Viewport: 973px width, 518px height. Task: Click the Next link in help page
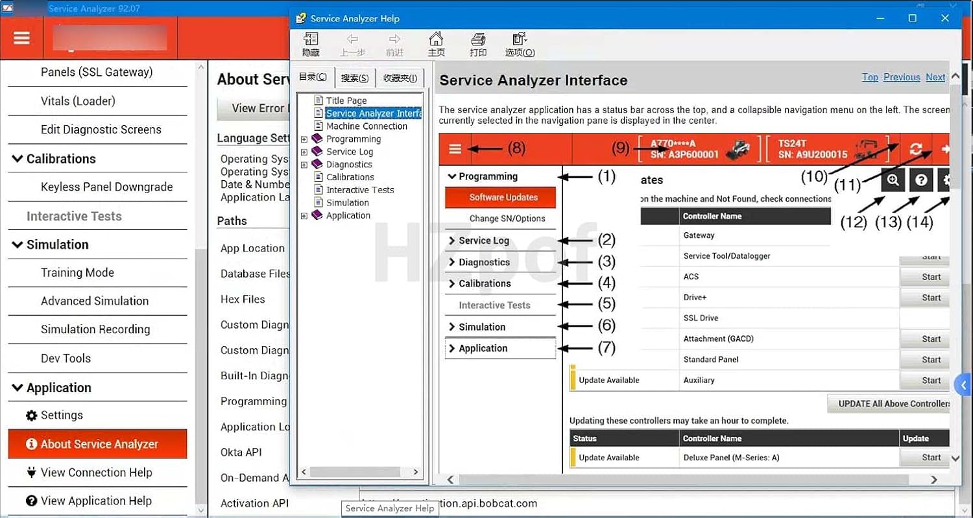(935, 77)
